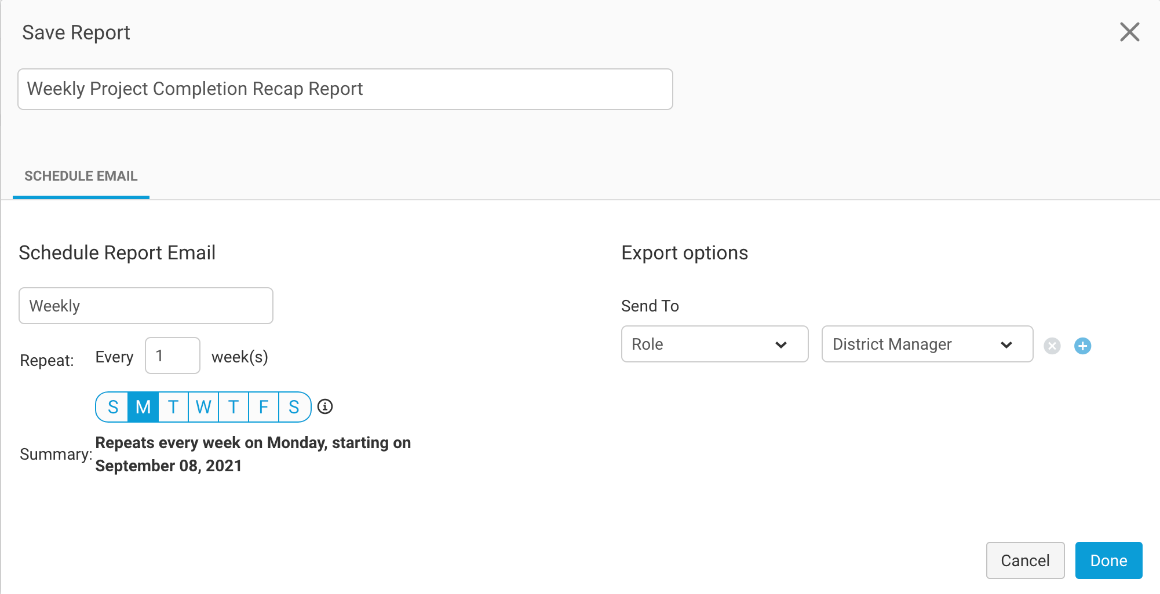The width and height of the screenshot is (1160, 594).
Task: Open the District Manager dropdown chevron
Action: [1006, 344]
